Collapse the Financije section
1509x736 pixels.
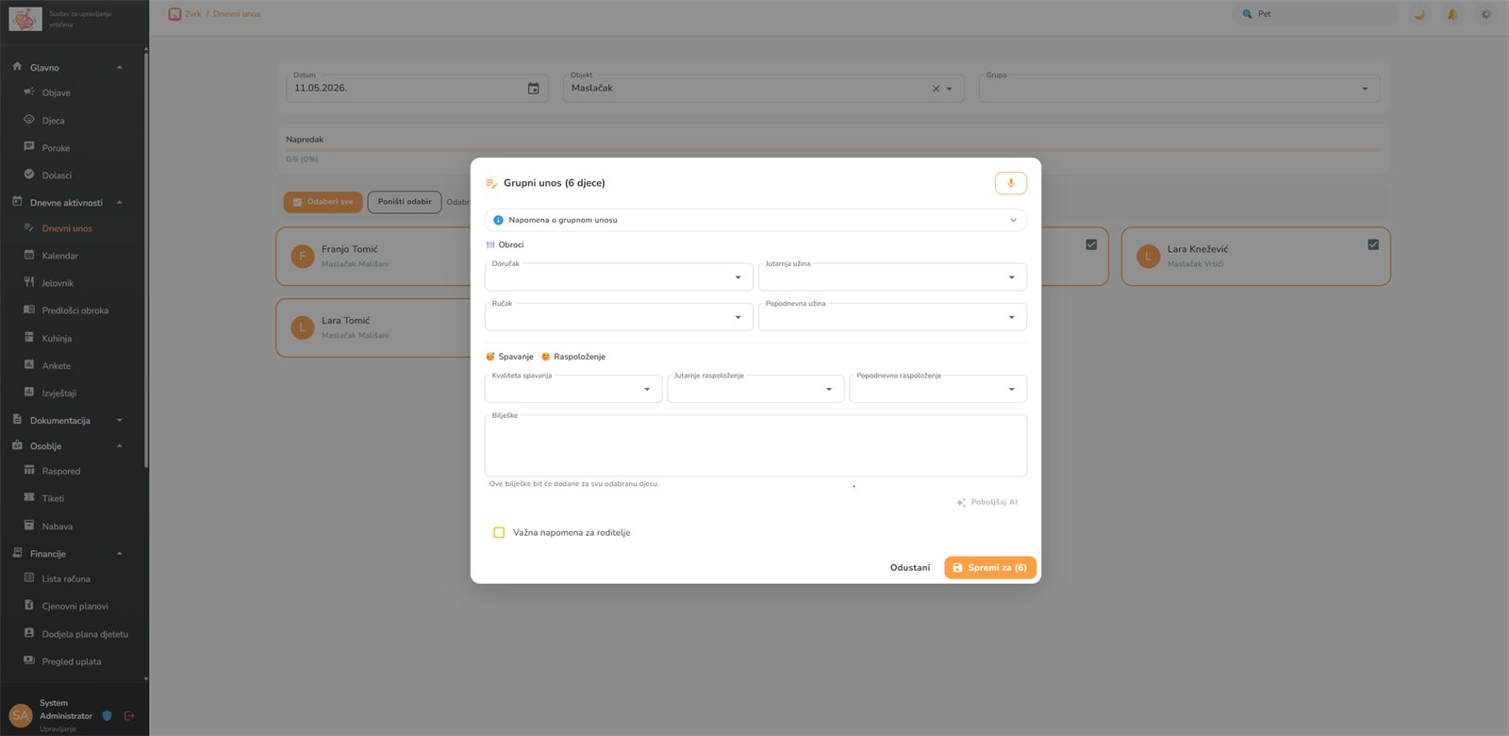[x=120, y=553]
